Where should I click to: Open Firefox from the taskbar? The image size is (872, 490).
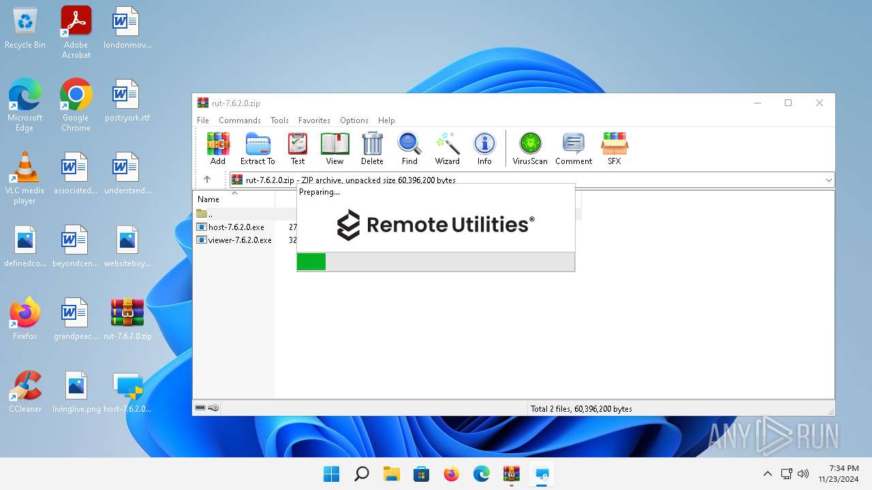tap(452, 474)
